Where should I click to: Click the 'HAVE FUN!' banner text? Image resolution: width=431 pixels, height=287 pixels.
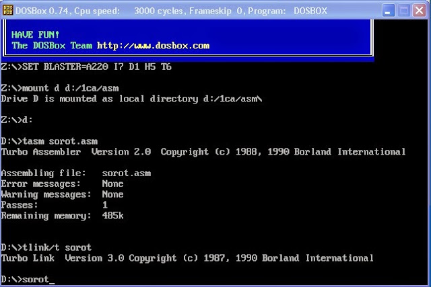coord(35,34)
